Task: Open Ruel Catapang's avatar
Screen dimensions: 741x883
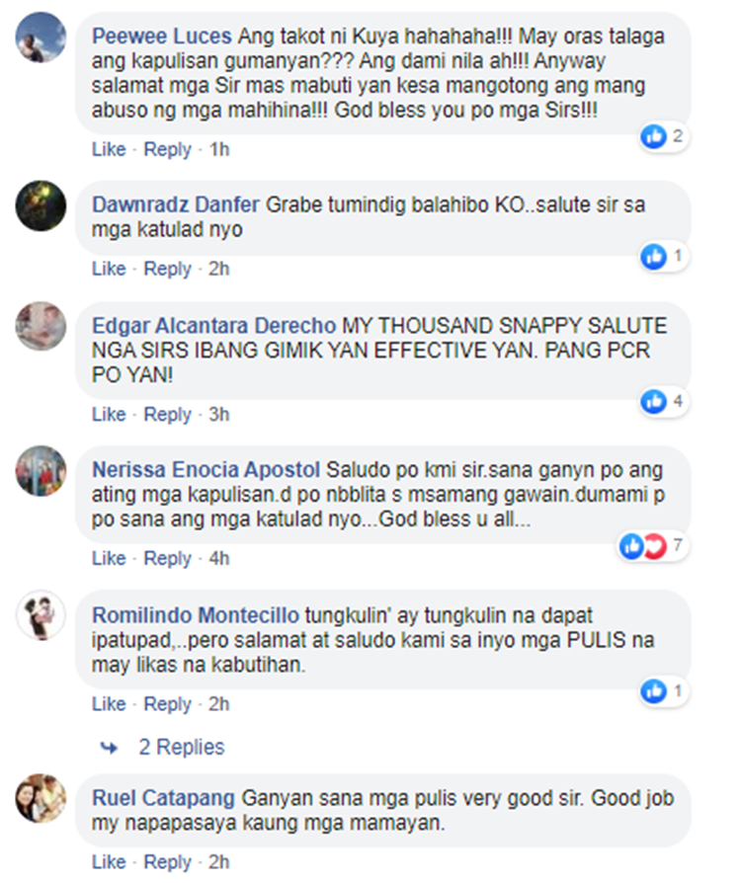Action: click(41, 798)
